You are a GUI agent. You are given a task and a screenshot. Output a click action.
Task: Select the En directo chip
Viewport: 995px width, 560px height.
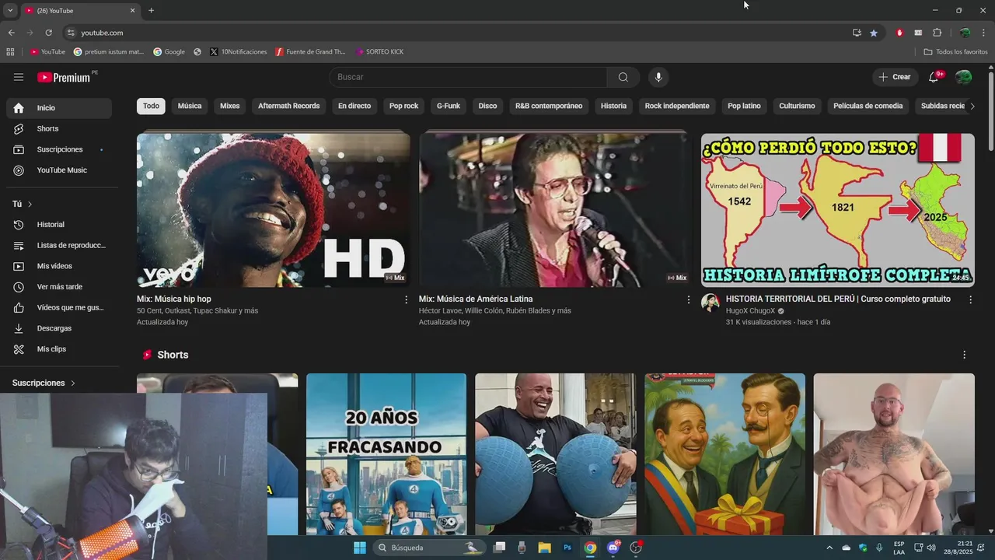pyautogui.click(x=354, y=106)
